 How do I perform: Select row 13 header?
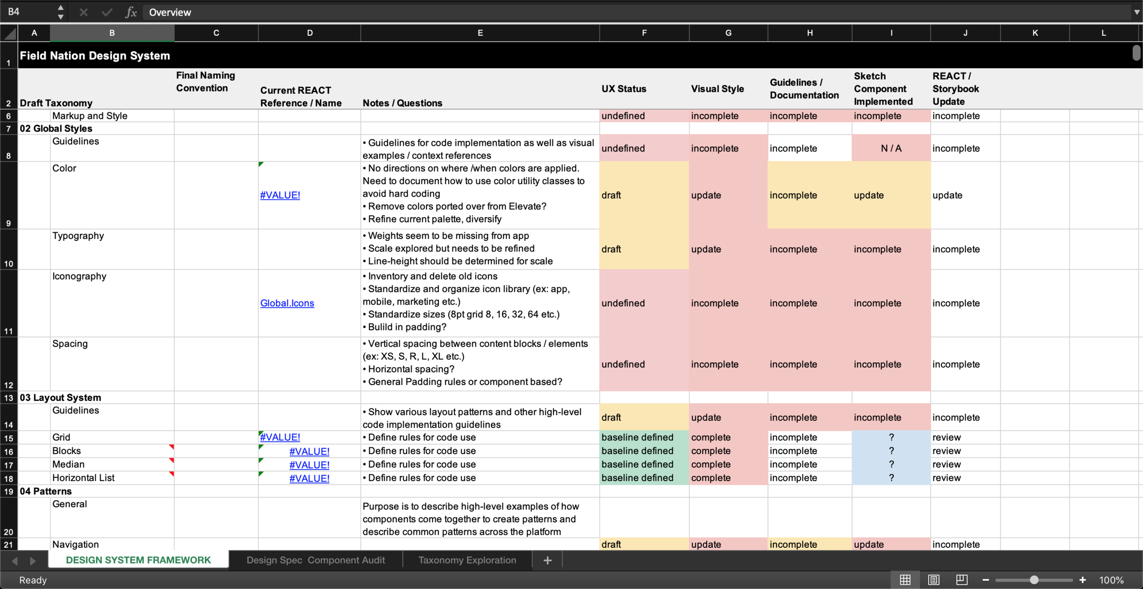(x=9, y=397)
